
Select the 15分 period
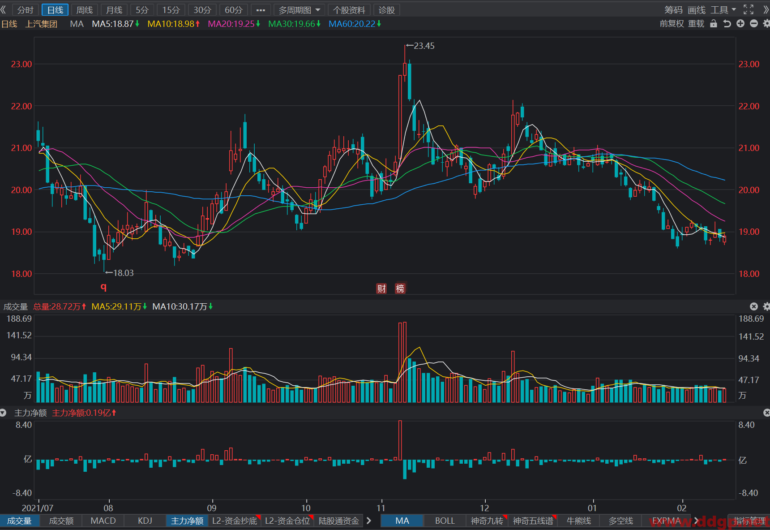point(171,10)
